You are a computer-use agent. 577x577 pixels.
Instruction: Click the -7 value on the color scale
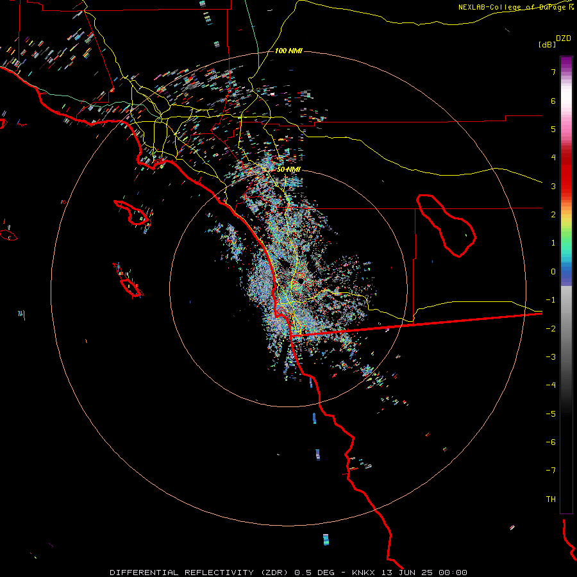pyautogui.click(x=551, y=471)
